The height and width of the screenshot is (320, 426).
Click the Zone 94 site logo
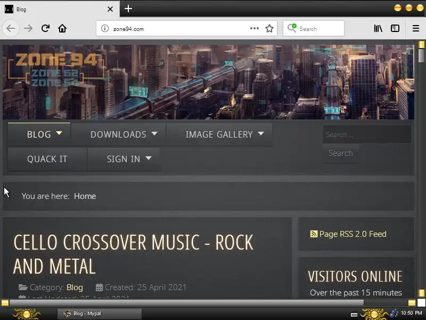point(56,70)
